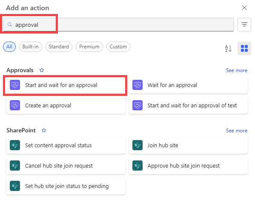Screen dimensions: 255x202
Task: Click the Set content approval status icon
Action: click(x=15, y=145)
